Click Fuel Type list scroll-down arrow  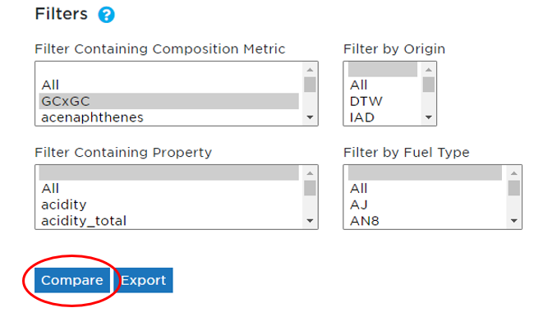(x=514, y=221)
